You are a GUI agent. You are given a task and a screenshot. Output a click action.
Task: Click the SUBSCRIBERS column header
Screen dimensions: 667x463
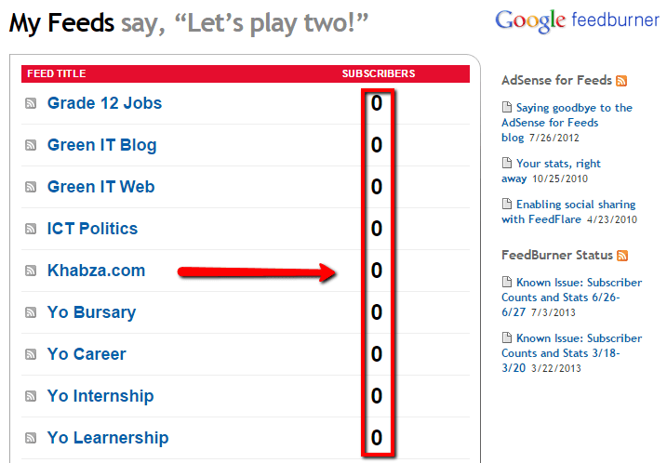379,74
